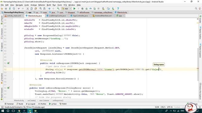Viewport: 202px width, 113px height.
Task: Click the Chrome taskbar icon
Action: click(x=19, y=111)
